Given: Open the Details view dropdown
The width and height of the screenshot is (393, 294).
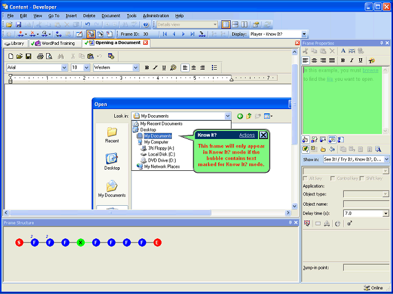Looking at the screenshot, I should coord(215,24).
